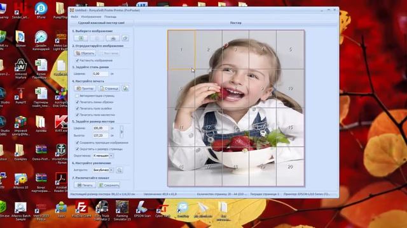Open the Examples folder on desktop
This screenshot has width=407, height=228.
[x=20, y=153]
